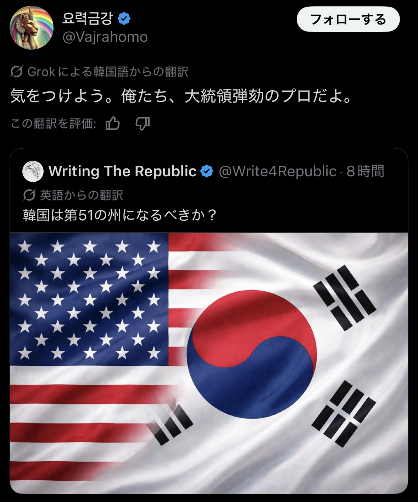Open 요력금강's rainbow lion profile avatar

tap(32, 28)
